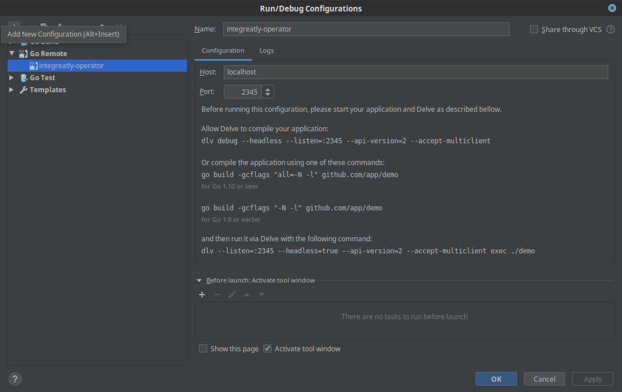Click the Templates wrench icon
This screenshot has height=392, width=622.
click(24, 90)
